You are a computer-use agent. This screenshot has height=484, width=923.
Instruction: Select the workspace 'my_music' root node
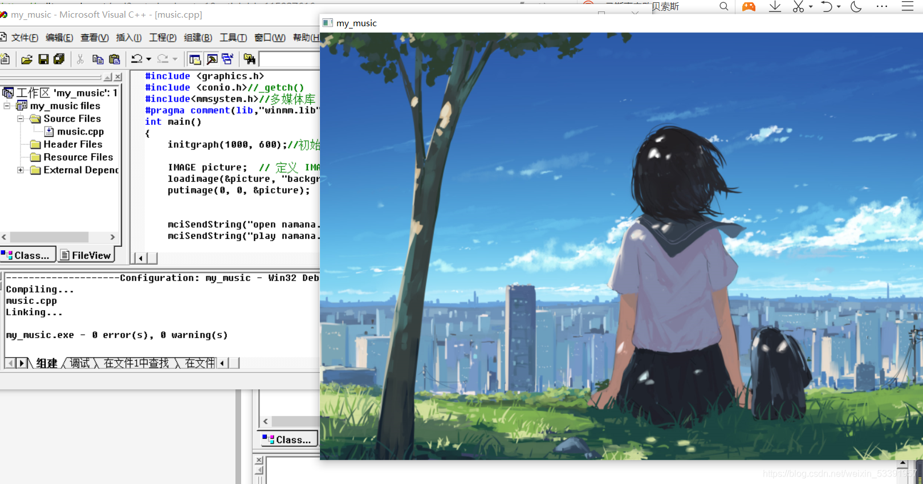67,92
